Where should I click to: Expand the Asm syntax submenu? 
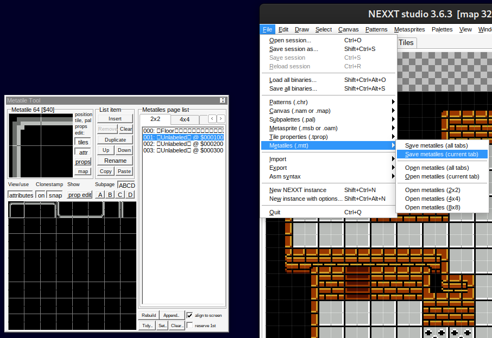tap(329, 176)
